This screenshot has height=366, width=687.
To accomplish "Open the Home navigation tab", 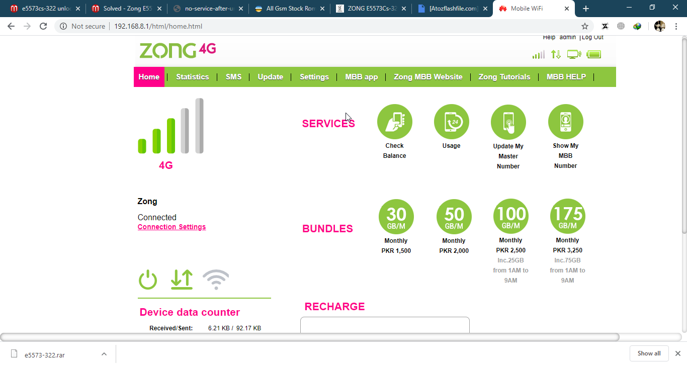I will [x=149, y=77].
